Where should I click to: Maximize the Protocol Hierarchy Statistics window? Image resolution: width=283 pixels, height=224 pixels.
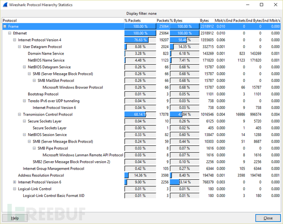[x=261, y=5]
